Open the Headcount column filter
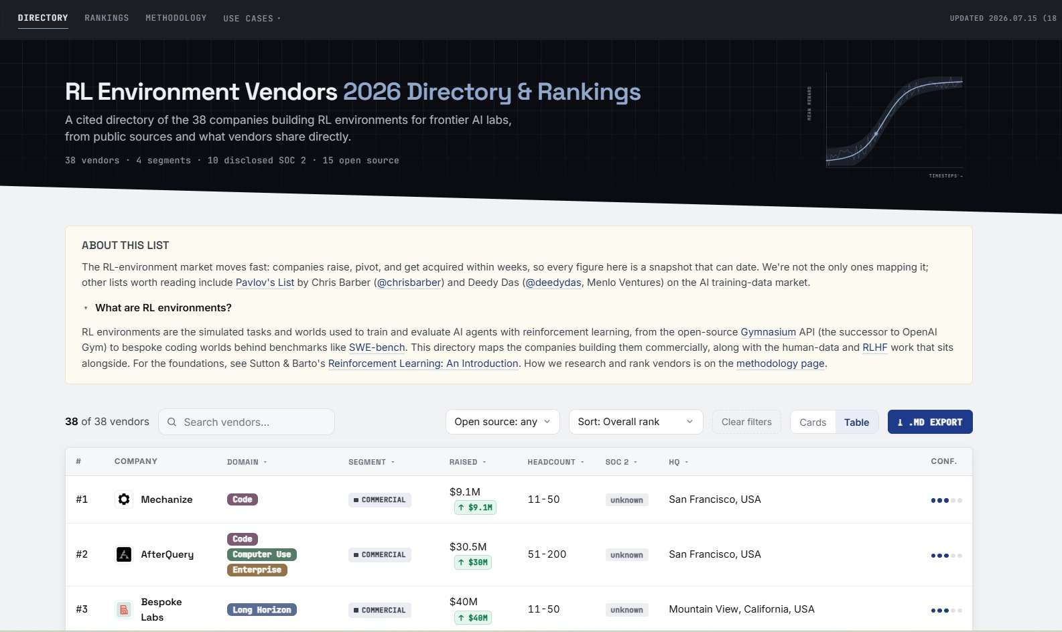The width and height of the screenshot is (1062, 632). coord(555,462)
